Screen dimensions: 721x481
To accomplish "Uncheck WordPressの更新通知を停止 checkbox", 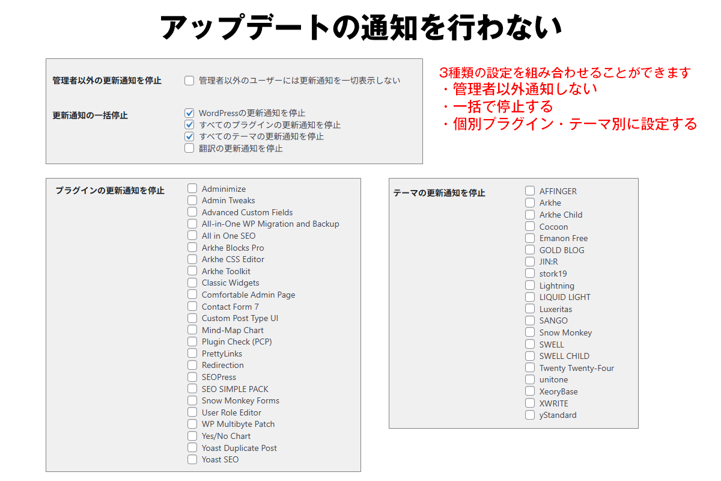I will pos(189,113).
